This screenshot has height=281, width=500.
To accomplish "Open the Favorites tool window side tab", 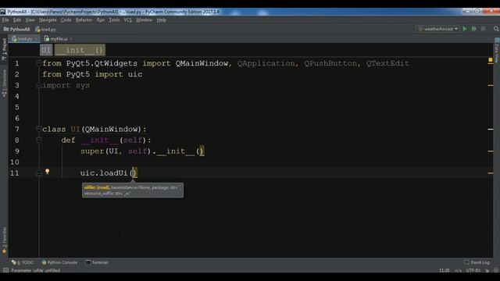I will [4, 240].
